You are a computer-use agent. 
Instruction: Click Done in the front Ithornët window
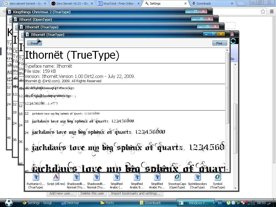click(x=34, y=43)
